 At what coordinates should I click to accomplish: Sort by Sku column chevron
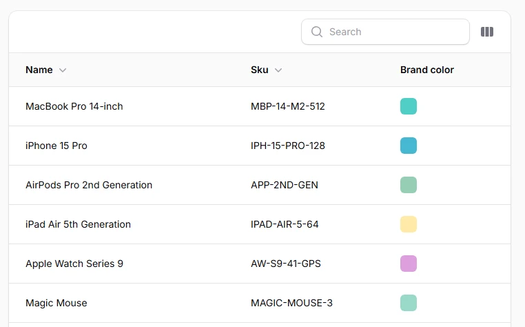(x=278, y=70)
